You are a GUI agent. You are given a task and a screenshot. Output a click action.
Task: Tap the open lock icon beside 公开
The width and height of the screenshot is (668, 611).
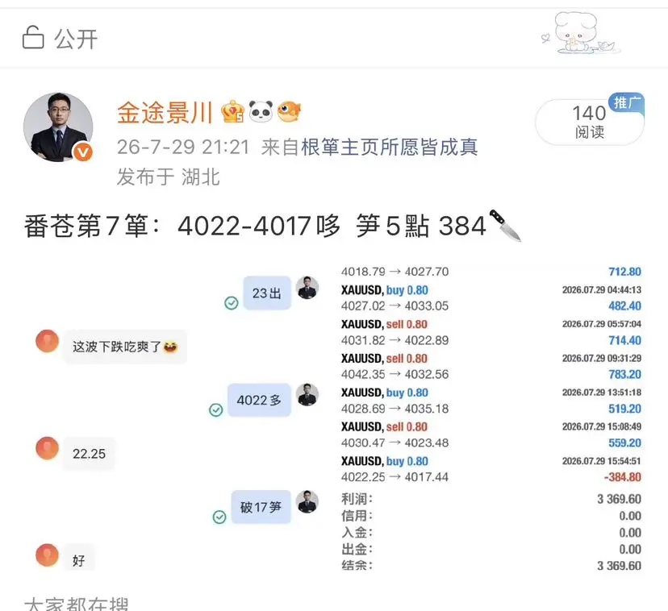(x=33, y=37)
